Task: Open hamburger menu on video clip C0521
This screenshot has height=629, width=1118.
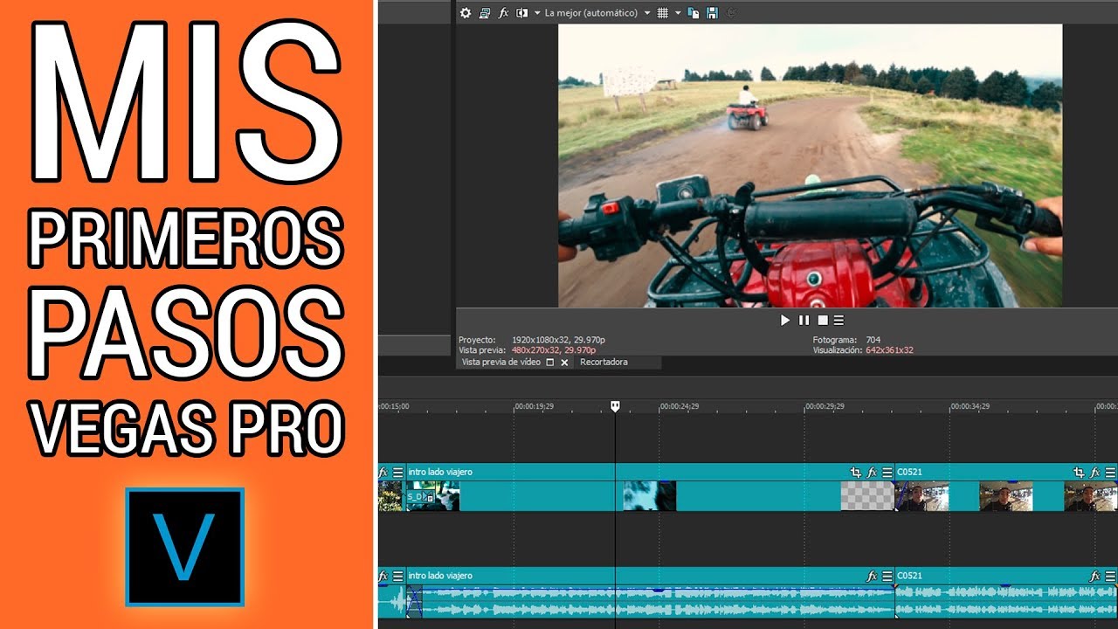Action: coord(1110,472)
